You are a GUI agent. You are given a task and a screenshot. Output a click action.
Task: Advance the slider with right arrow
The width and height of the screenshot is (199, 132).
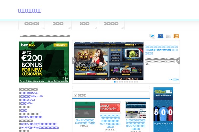pos(178,61)
